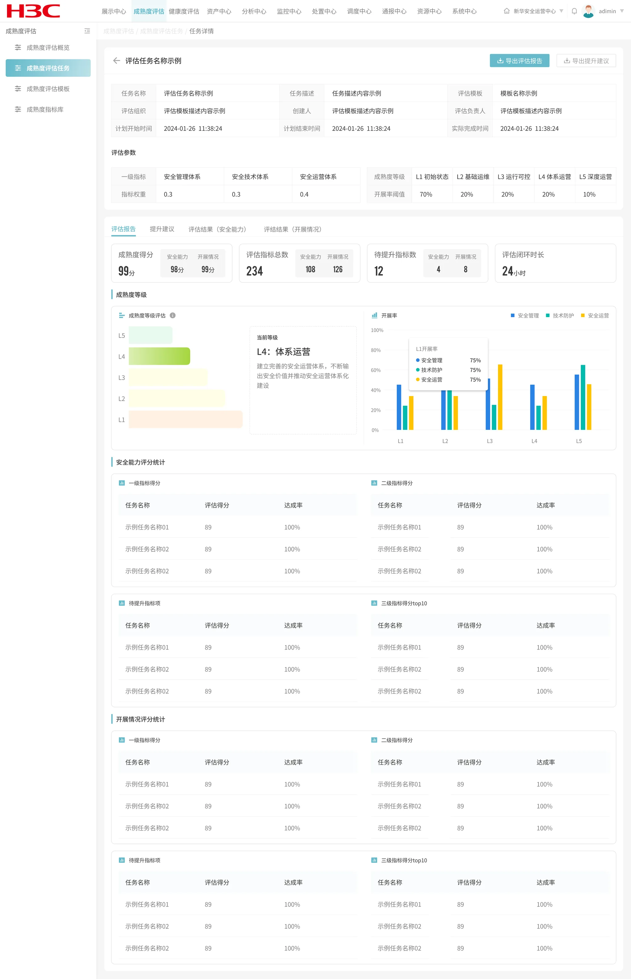631x979 pixels.
Task: Click the icon of 成熟度评估概览 sidebar item
Action: point(18,48)
